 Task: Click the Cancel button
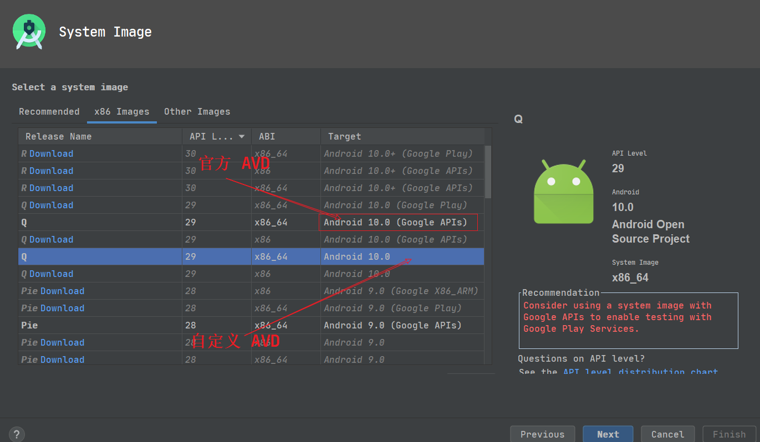tap(667, 434)
